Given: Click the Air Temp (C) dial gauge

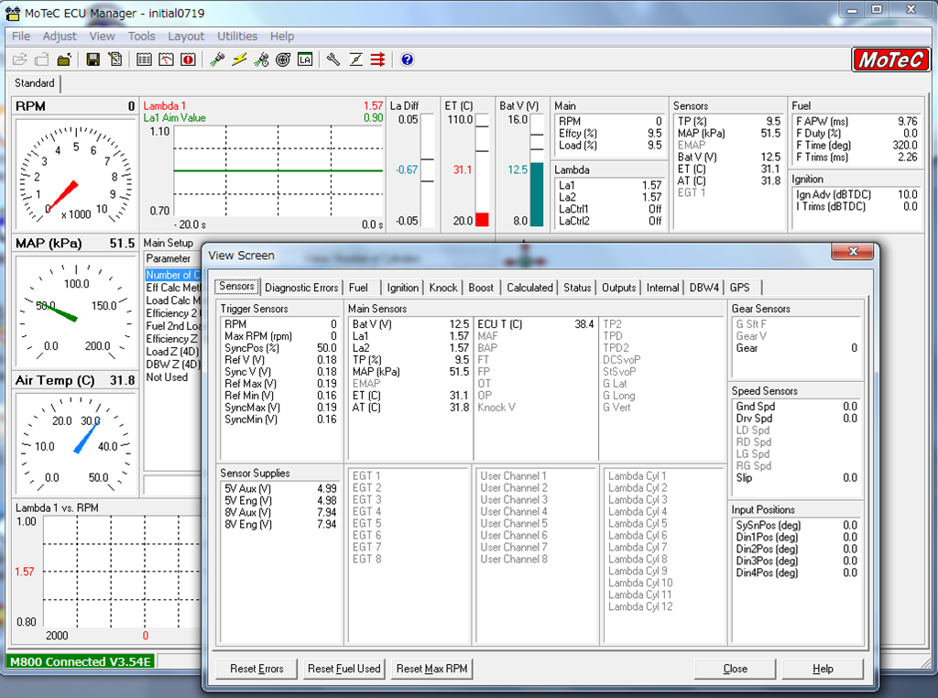Looking at the screenshot, I should [x=75, y=443].
